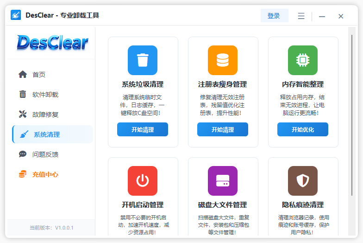This screenshot has width=363, height=243.
Task: Click the DesClear app icon in title bar
Action: 16,15
